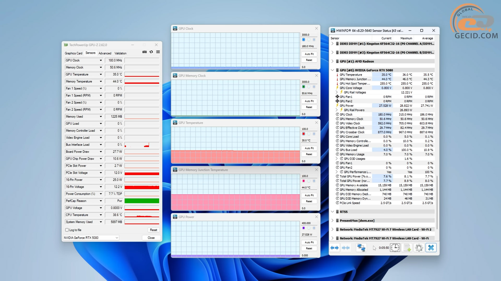501x281 pixels.
Task: Click the 400.000 max field in GPU Power graph
Action: click(309, 223)
